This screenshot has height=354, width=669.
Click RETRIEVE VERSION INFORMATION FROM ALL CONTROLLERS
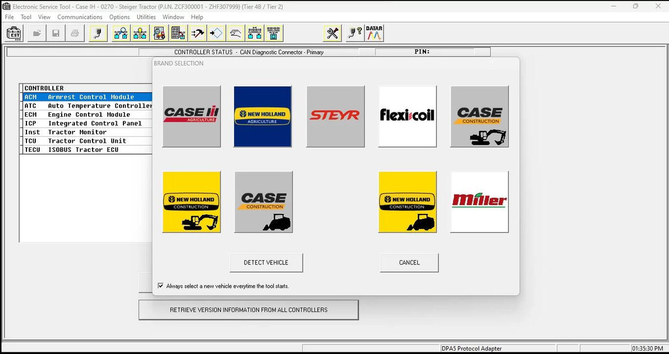(x=249, y=309)
